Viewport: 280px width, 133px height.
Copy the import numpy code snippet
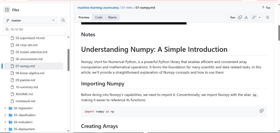click(262, 111)
